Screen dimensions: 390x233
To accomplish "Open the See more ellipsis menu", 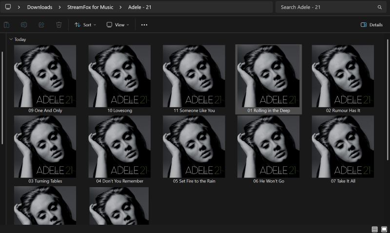I will click(144, 25).
